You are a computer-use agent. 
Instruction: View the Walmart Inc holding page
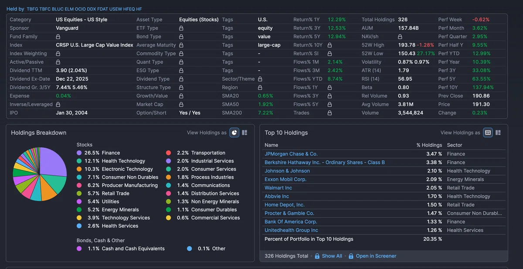tap(278, 188)
